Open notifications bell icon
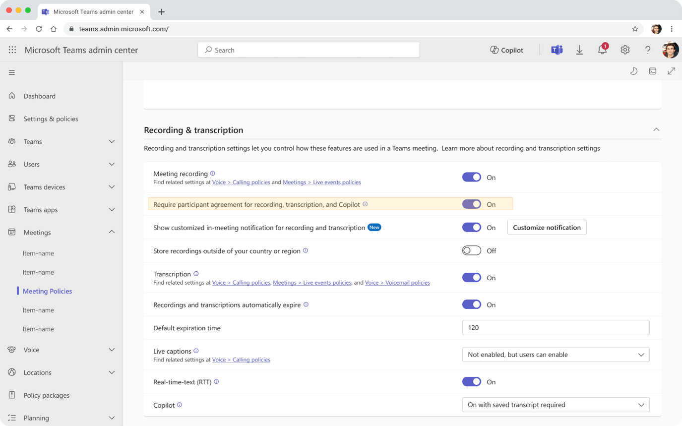Screen dimensions: 682x426 [602, 50]
